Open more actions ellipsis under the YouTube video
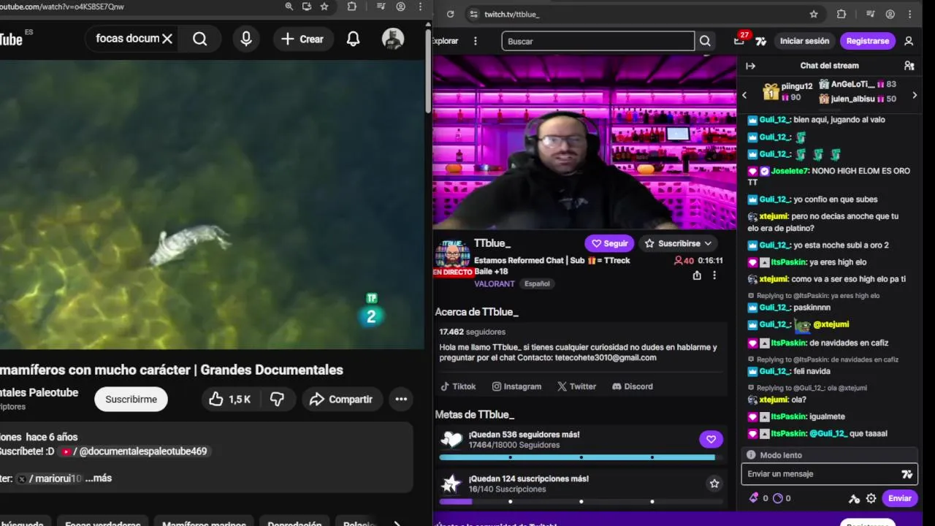Image resolution: width=935 pixels, height=526 pixels. [401, 399]
